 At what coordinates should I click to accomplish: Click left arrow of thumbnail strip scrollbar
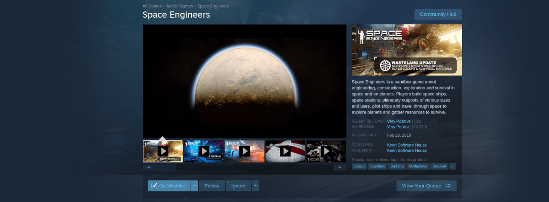click(x=148, y=167)
